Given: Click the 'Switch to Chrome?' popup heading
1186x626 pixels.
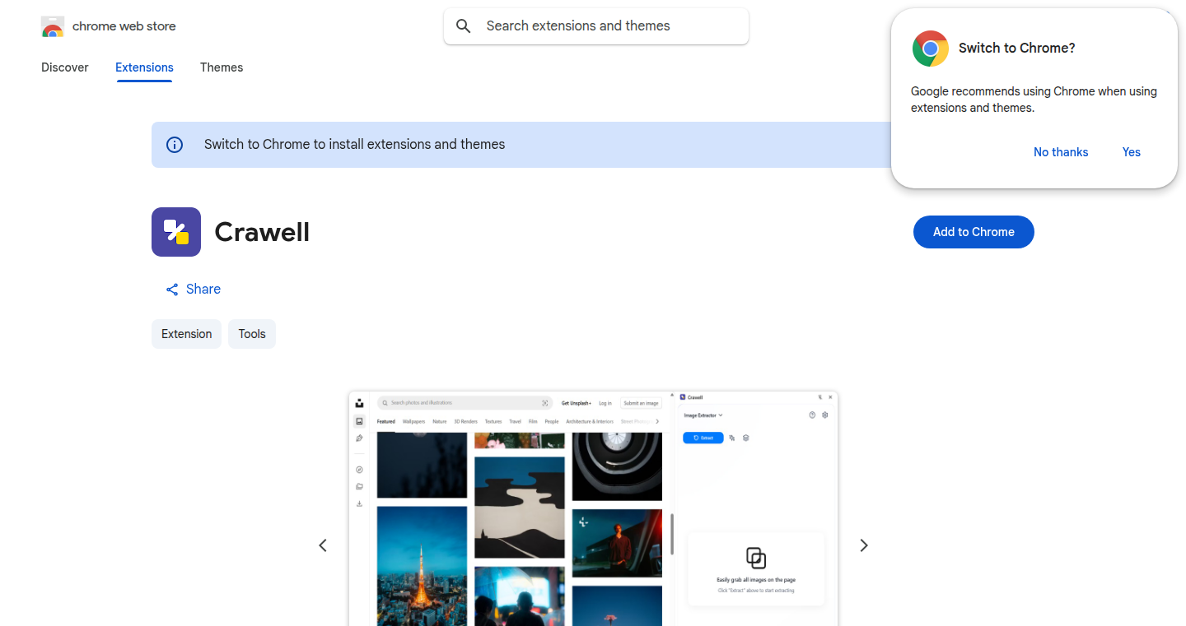Looking at the screenshot, I should (x=1017, y=49).
